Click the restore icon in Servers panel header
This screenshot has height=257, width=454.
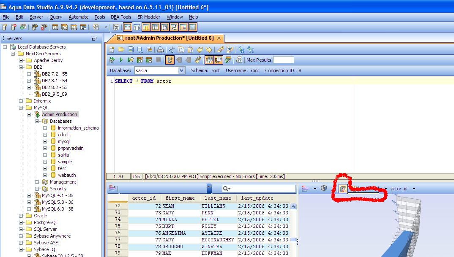(x=94, y=38)
